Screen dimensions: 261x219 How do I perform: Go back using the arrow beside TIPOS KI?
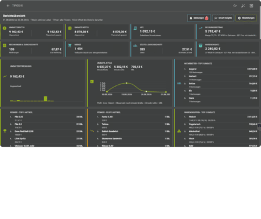point(8,6)
